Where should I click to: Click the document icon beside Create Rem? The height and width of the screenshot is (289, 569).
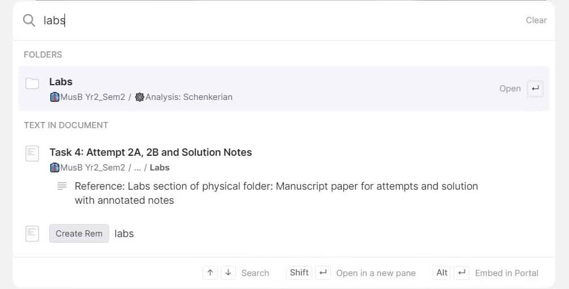tap(32, 234)
